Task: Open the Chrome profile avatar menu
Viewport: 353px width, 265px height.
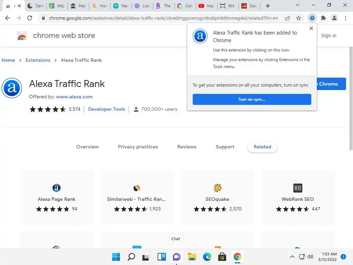Action: click(334, 18)
